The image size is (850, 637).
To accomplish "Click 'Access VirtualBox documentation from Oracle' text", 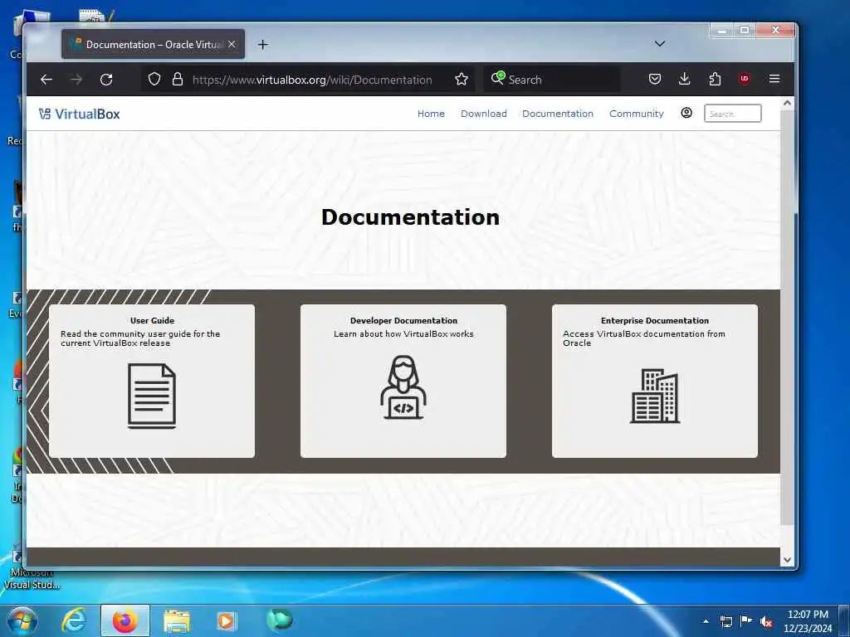I will click(644, 338).
